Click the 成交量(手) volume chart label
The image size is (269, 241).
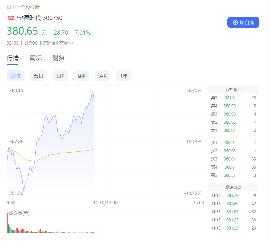click(19, 214)
